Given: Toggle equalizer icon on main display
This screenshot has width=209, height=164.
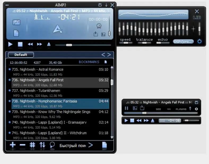Looking at the screenshot, I should (103, 34).
